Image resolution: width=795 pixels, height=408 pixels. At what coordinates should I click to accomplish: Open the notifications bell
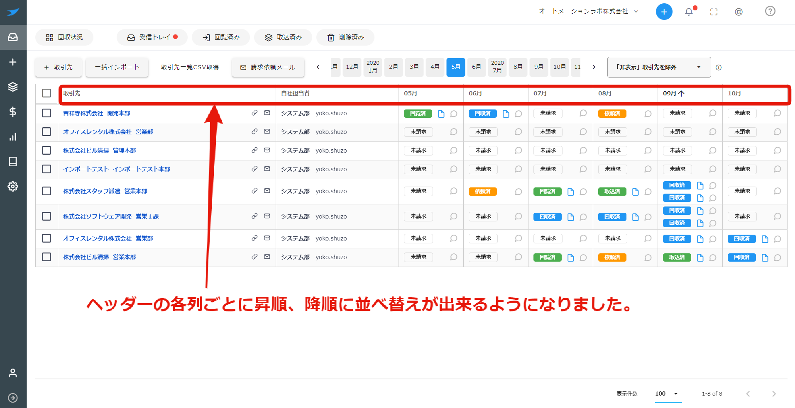tap(689, 12)
